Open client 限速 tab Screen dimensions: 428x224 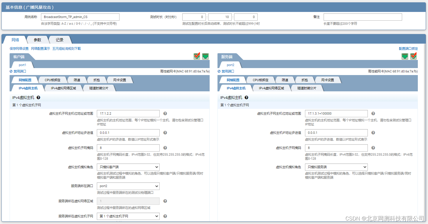coord(77,80)
